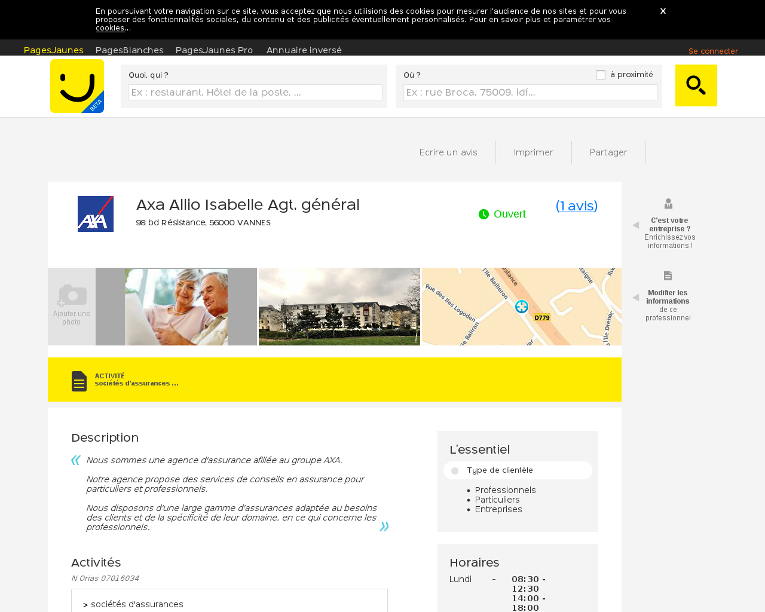Click the yellow magnifier search button
Image resolution: width=765 pixels, height=612 pixels.
(696, 85)
